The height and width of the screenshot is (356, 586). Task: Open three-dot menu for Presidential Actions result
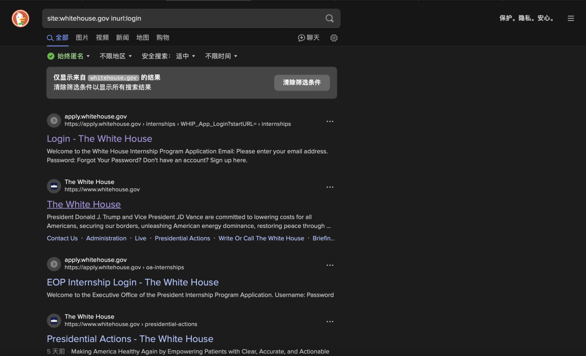[330, 322]
